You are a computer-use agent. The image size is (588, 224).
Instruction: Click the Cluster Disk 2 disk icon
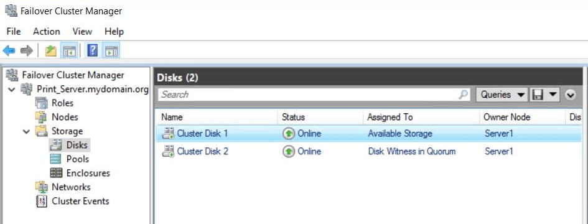pos(168,151)
